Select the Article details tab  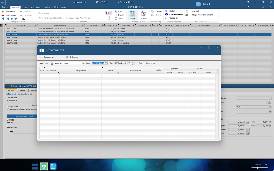(x=11, y=90)
